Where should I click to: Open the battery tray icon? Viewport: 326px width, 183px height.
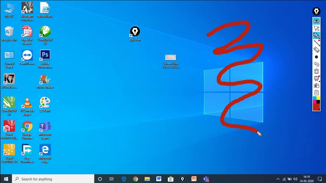tap(289, 179)
